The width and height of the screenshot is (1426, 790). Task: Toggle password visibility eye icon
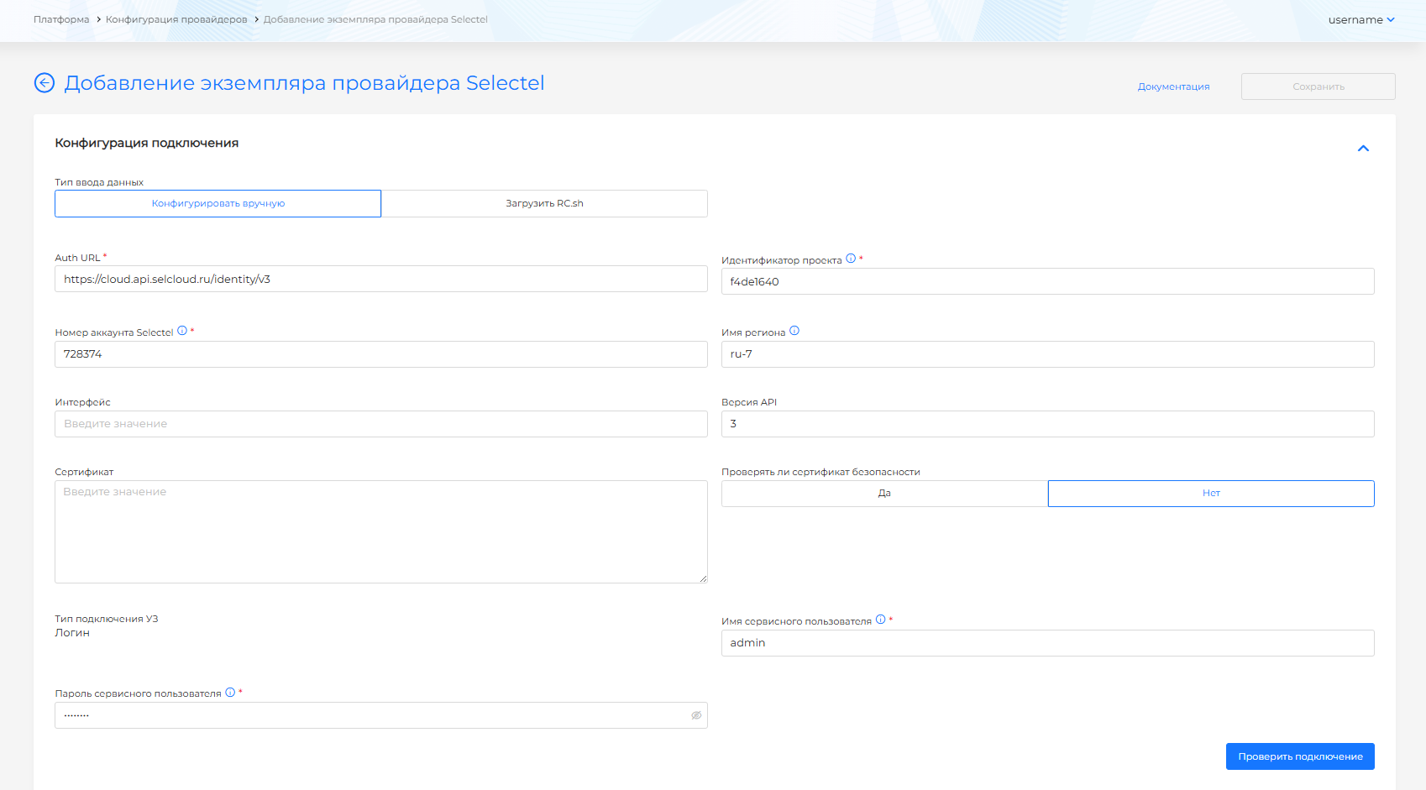(696, 715)
